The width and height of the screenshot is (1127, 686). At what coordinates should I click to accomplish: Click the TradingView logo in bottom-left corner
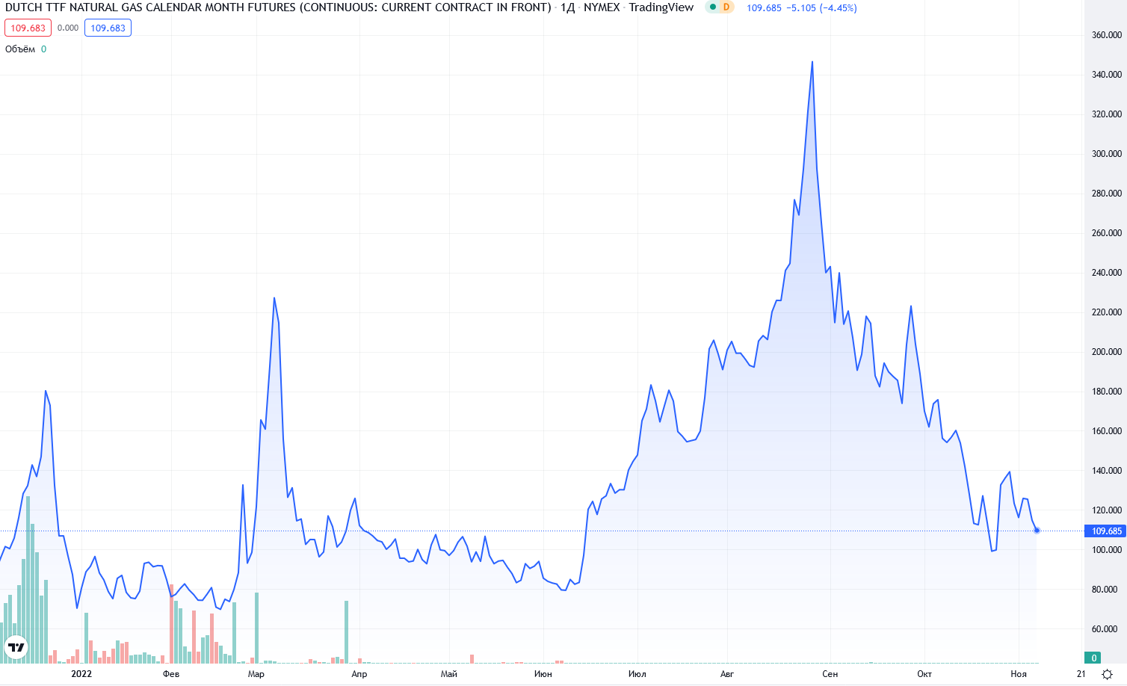[x=16, y=646]
